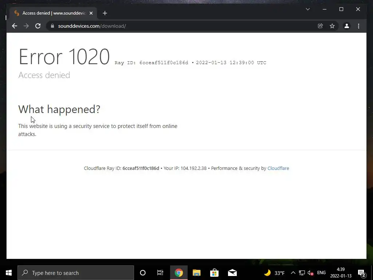The width and height of the screenshot is (373, 280).
Task: Click the bold Cloudflare Ray ID in footer
Action: [x=141, y=168]
